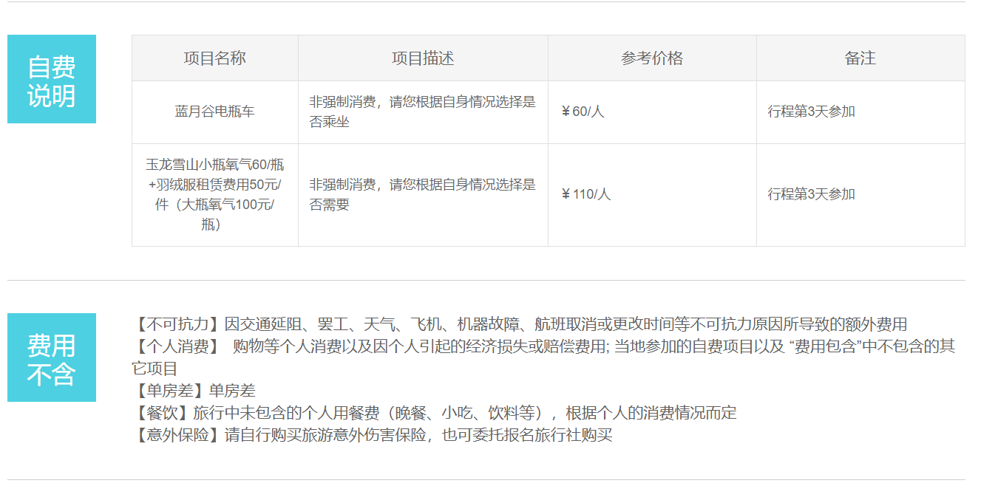Click the 费用不含 section label

(x=52, y=357)
